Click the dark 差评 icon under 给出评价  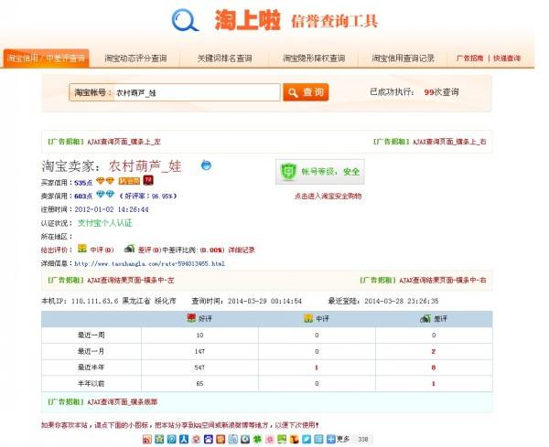coord(130,249)
